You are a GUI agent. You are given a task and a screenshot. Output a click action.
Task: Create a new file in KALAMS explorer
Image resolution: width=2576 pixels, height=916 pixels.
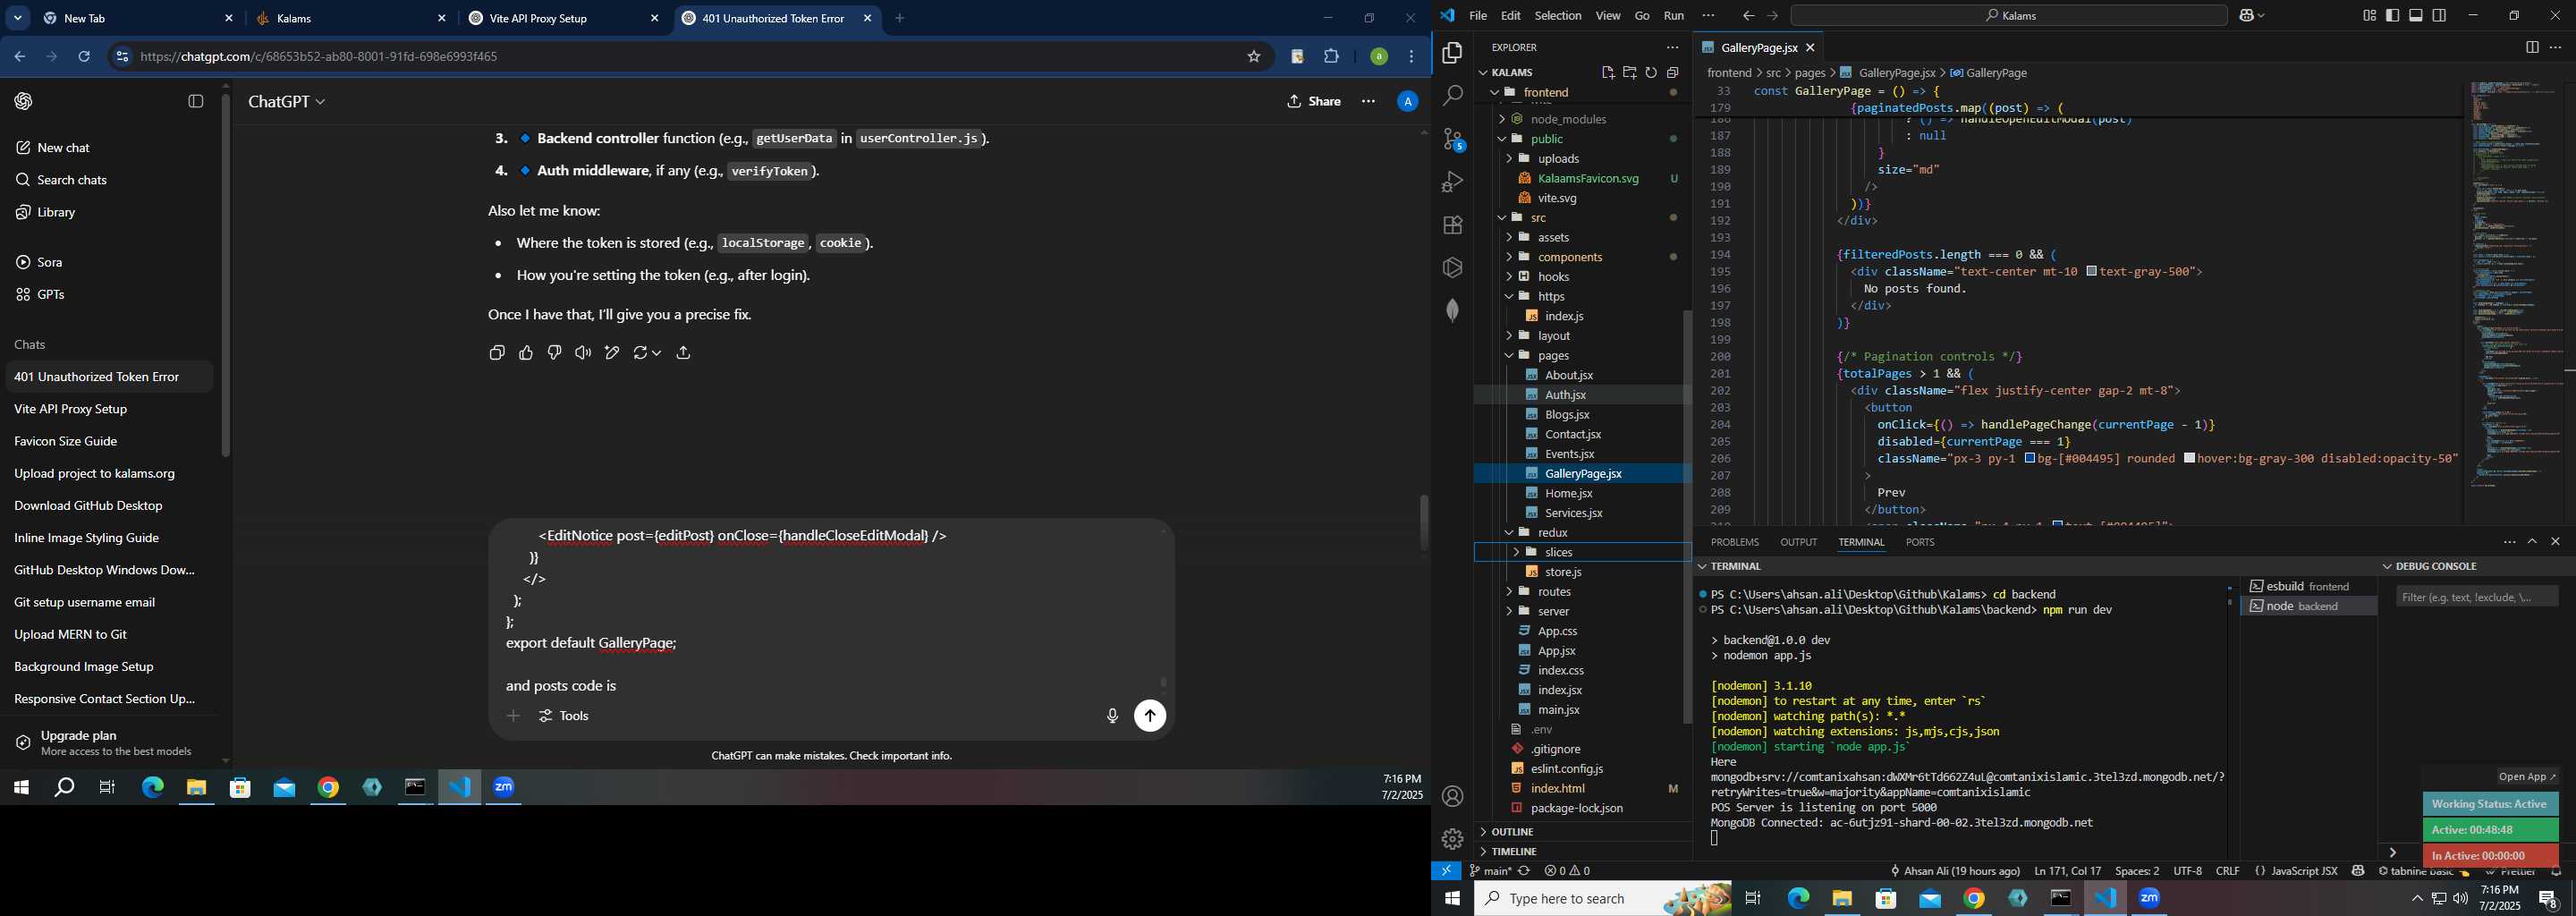click(x=1608, y=72)
